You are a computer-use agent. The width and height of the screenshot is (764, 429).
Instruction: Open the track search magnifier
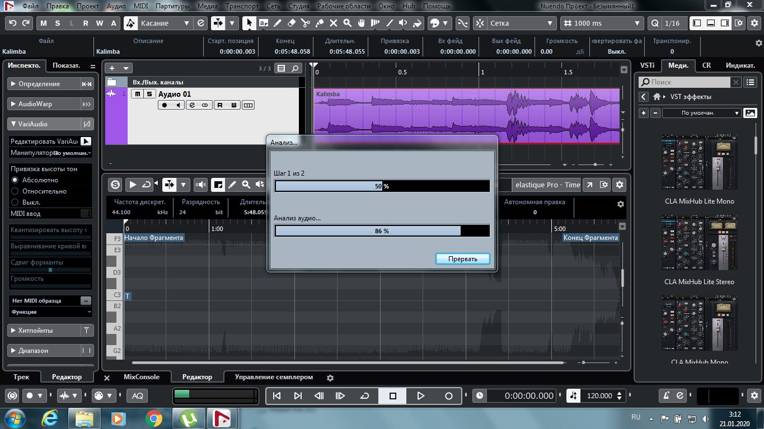[x=295, y=68]
